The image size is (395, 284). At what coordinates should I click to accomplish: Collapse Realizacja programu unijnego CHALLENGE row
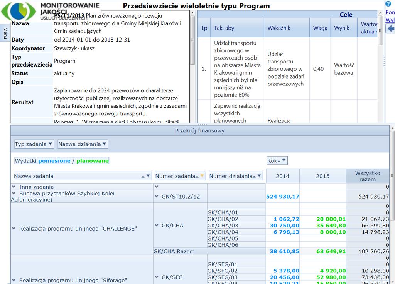tap(14, 229)
